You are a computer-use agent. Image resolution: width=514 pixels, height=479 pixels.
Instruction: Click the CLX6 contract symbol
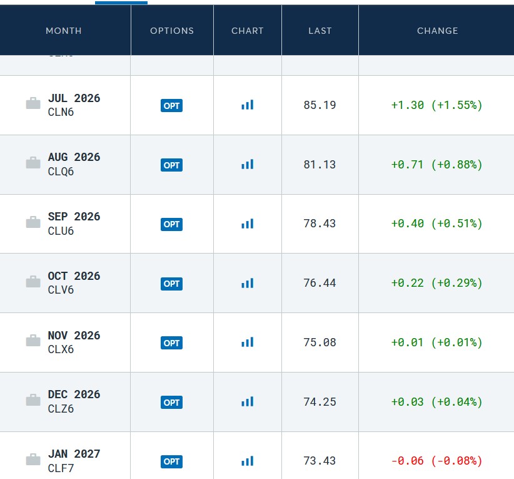61,349
